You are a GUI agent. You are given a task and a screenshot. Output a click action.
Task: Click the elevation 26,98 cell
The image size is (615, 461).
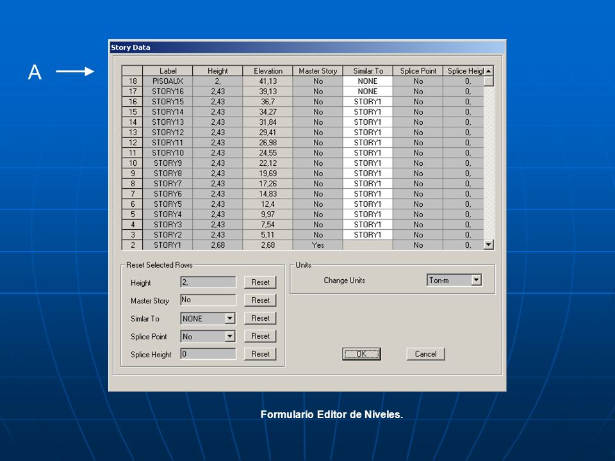[268, 143]
